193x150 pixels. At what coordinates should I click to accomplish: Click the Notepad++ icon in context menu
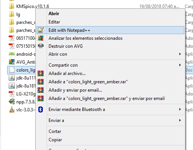click(41, 30)
